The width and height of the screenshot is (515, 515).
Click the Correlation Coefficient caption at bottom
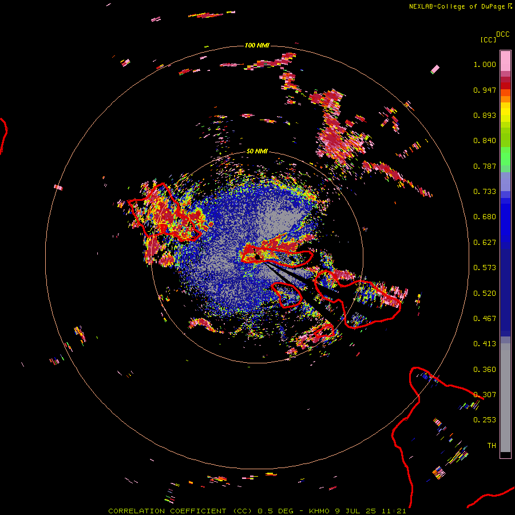257,511
